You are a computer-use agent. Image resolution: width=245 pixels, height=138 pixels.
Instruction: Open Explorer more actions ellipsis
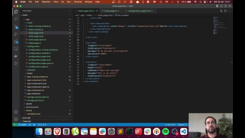(x=69, y=11)
